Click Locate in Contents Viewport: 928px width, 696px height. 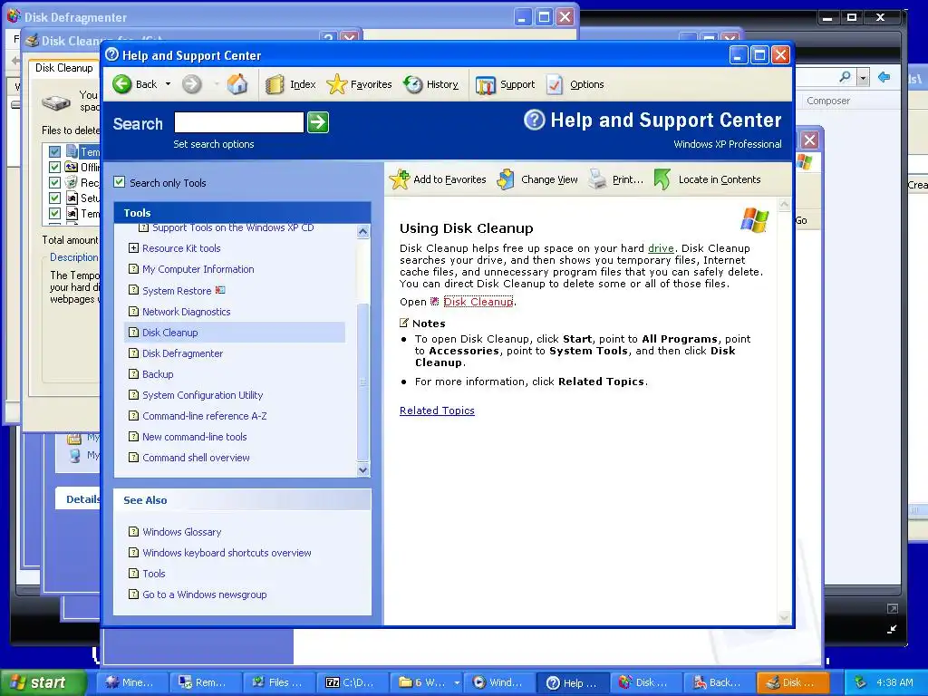point(707,179)
